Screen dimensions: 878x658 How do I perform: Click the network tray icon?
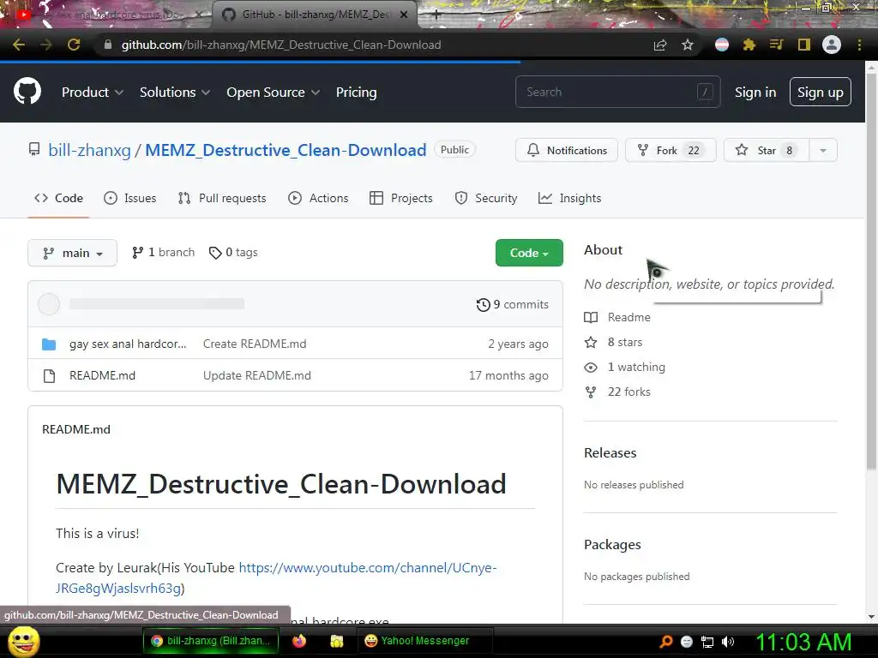tap(707, 641)
